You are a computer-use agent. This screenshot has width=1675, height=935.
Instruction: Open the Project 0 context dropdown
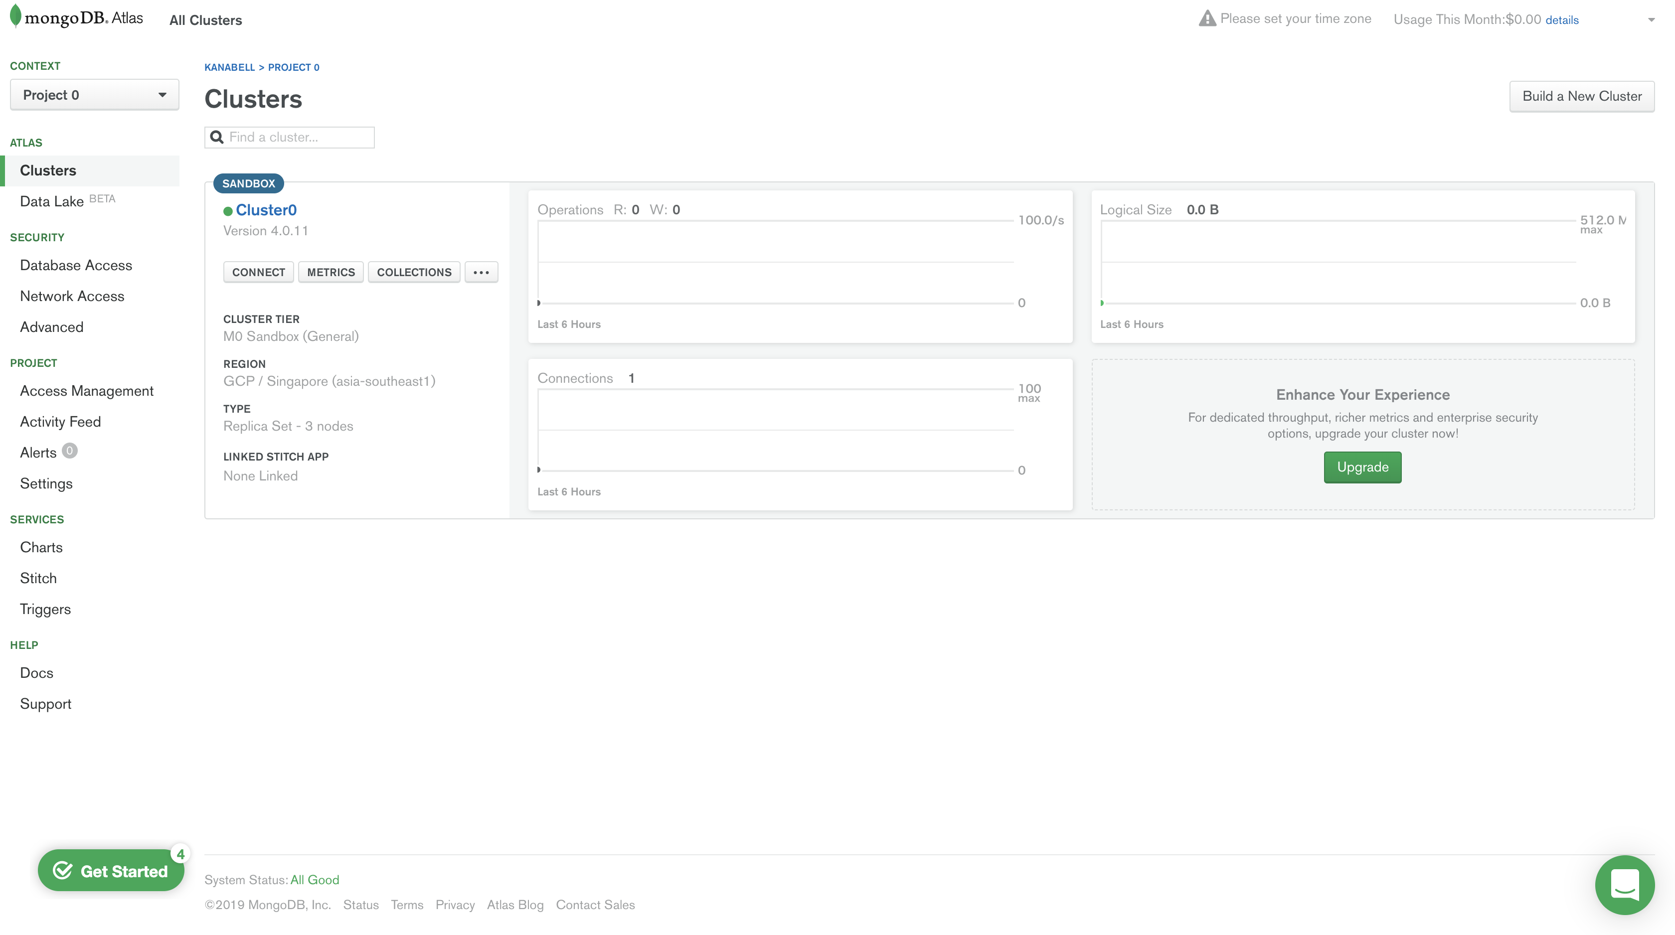[x=94, y=95]
